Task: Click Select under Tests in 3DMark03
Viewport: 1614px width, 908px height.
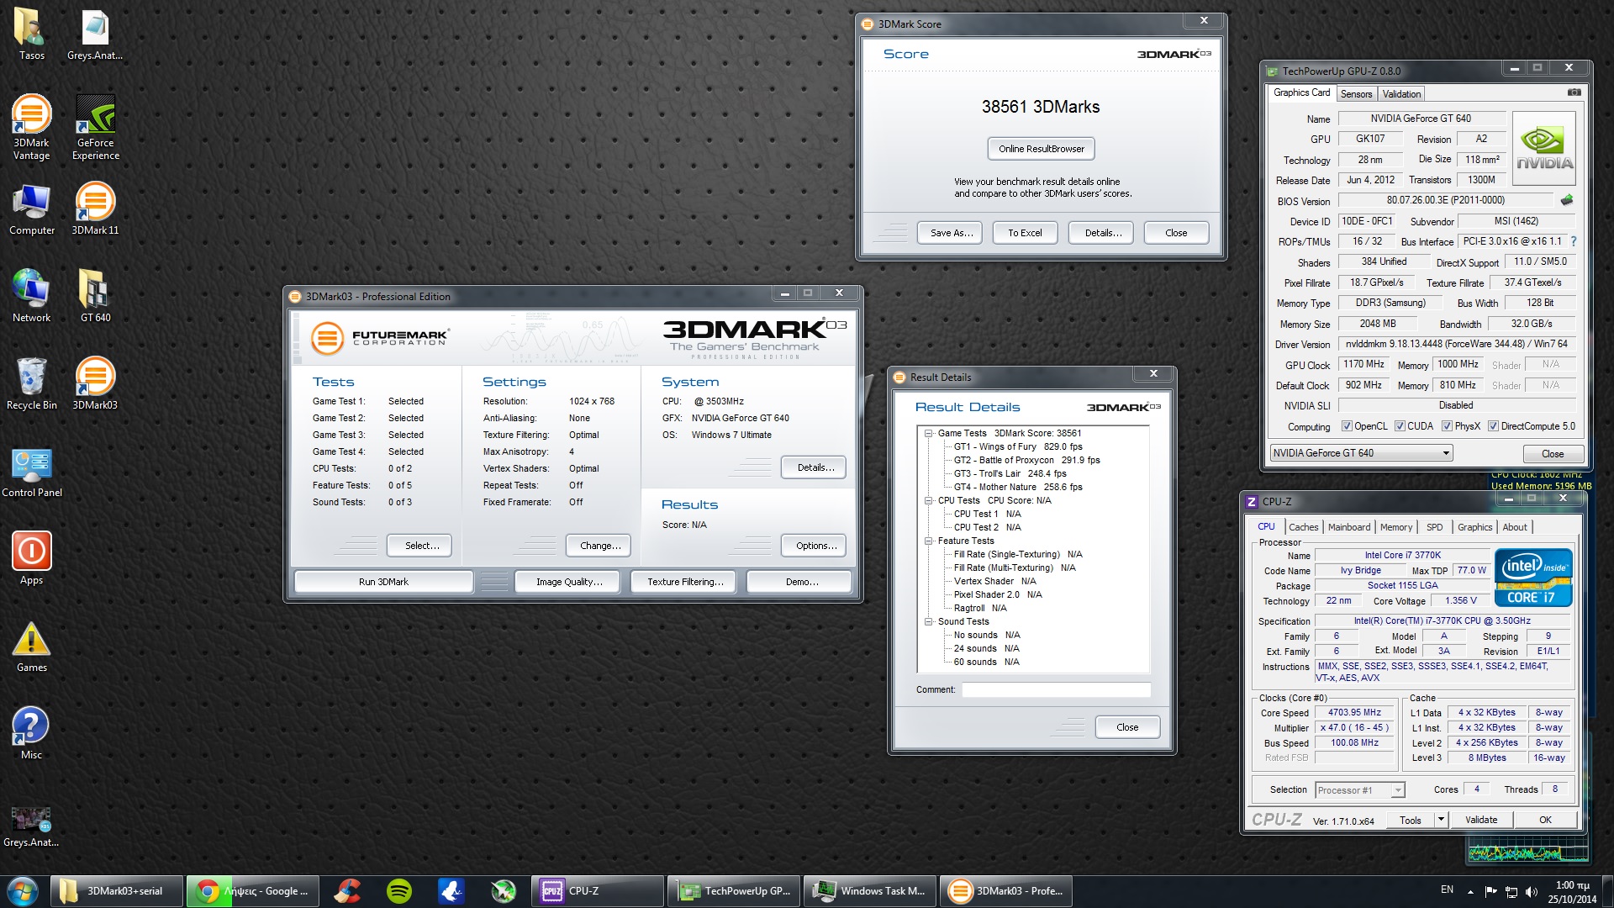Action: pos(421,546)
